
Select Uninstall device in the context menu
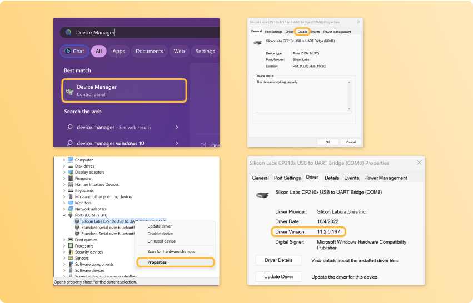[161, 241]
